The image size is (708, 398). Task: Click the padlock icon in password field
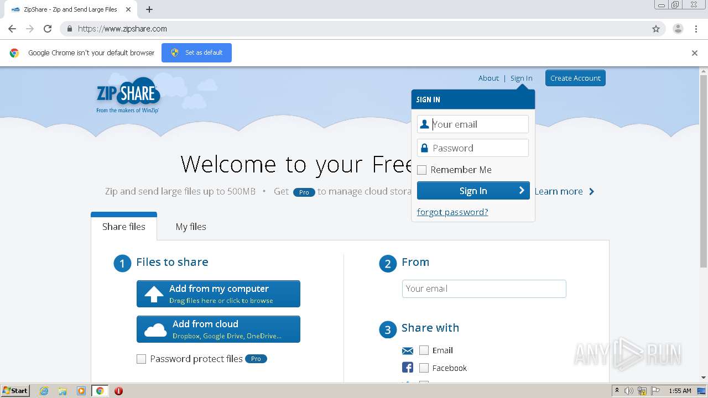(x=424, y=148)
